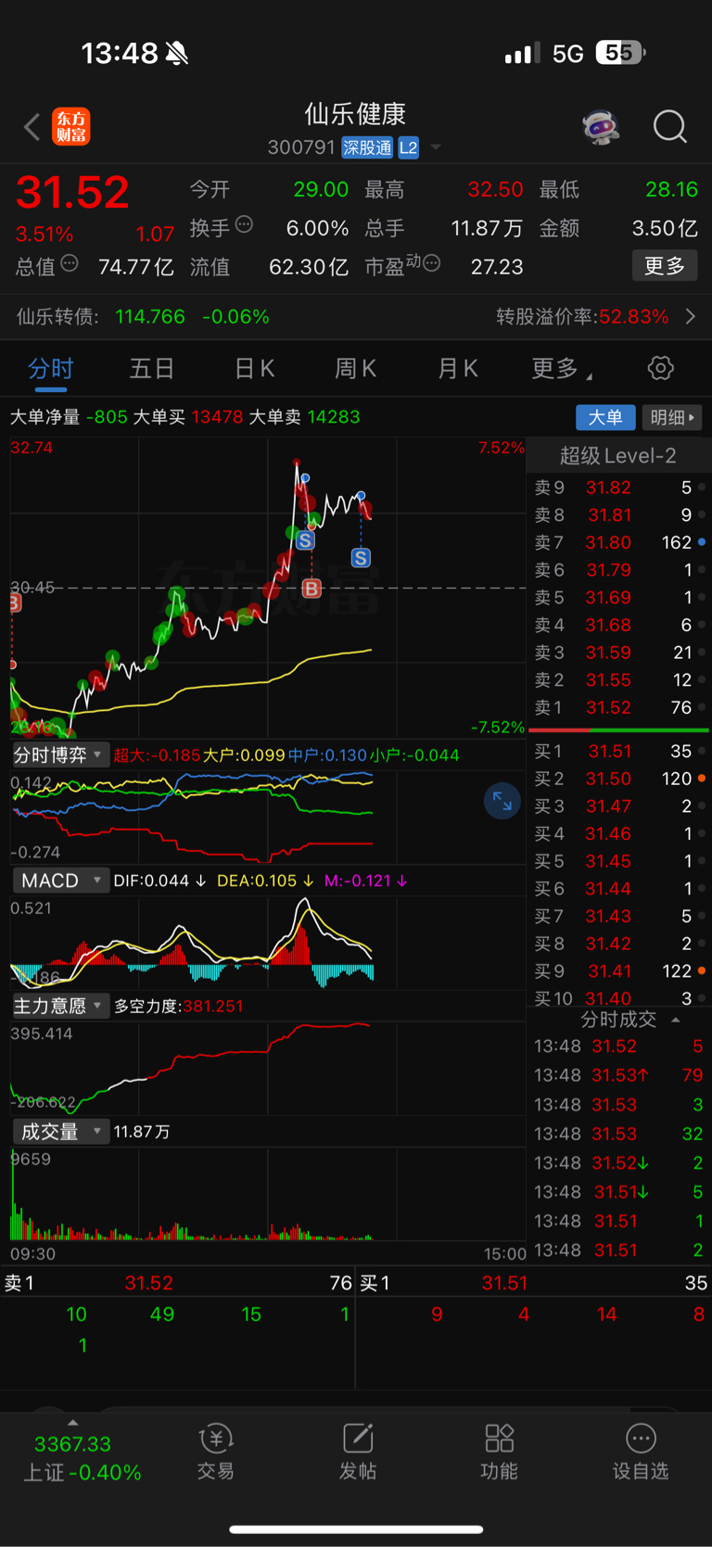Image resolution: width=712 pixels, height=1547 pixels.
Task: Tap the bottom 买1 31.51 queue header
Action: coord(534,1283)
